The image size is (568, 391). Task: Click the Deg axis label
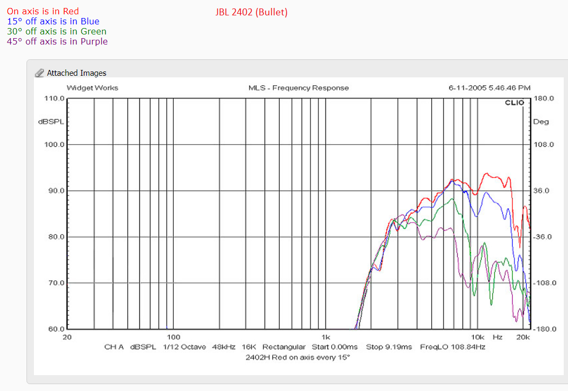[x=541, y=122]
